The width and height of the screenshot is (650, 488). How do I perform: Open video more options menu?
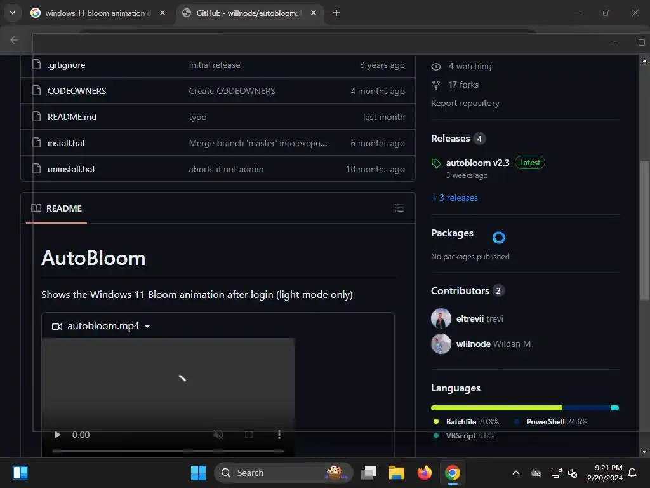pos(279,435)
